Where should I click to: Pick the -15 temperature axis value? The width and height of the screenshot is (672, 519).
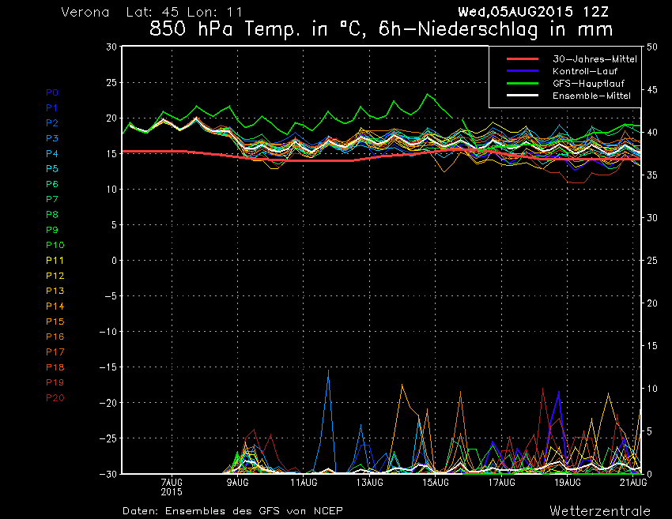[108, 367]
